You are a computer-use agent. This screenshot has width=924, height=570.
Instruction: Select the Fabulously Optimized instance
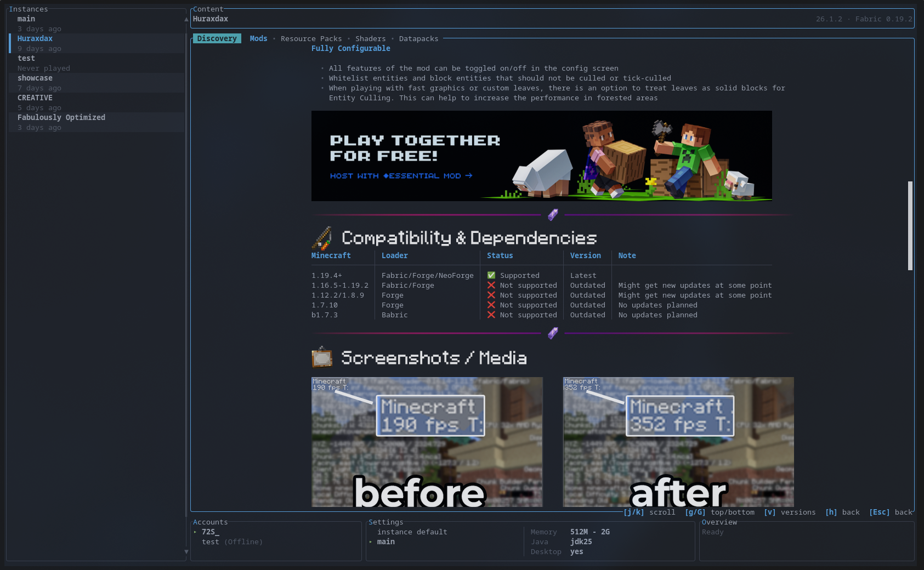pos(97,122)
